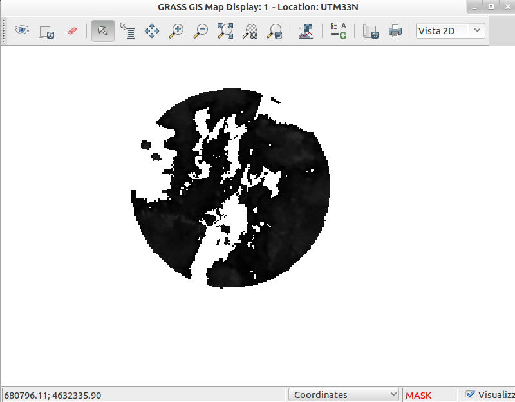This screenshot has height=402, width=515.
Task: Click the red MASK indicator
Action: tap(418, 395)
